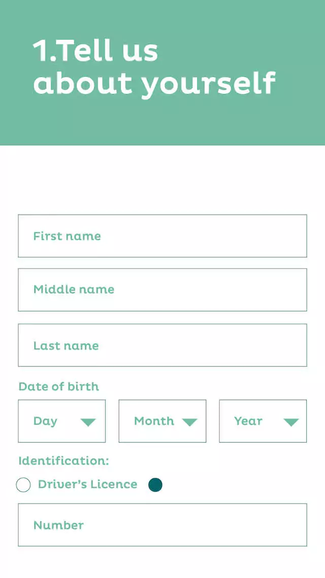Click the Middle name input field

[x=162, y=289]
